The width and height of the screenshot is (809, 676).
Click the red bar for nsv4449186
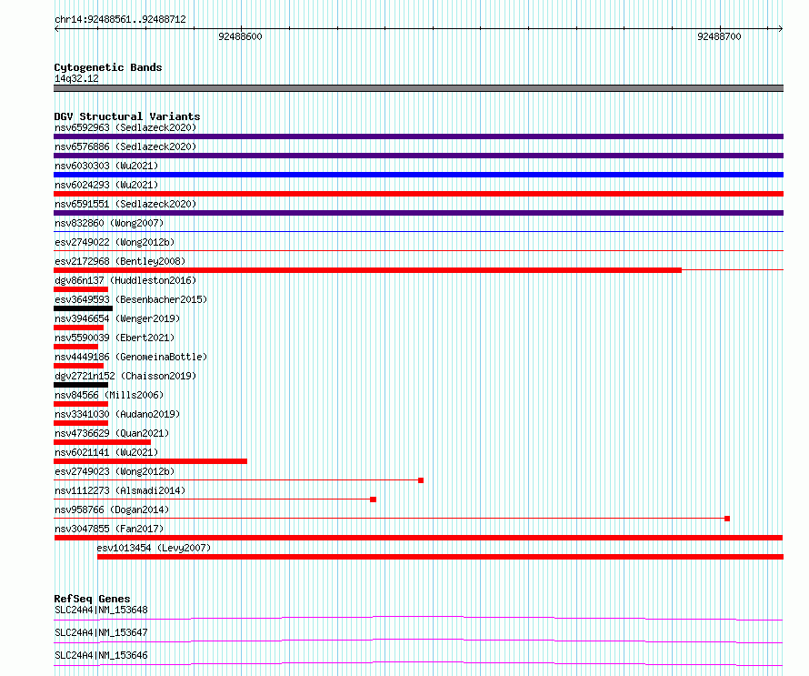[78, 366]
